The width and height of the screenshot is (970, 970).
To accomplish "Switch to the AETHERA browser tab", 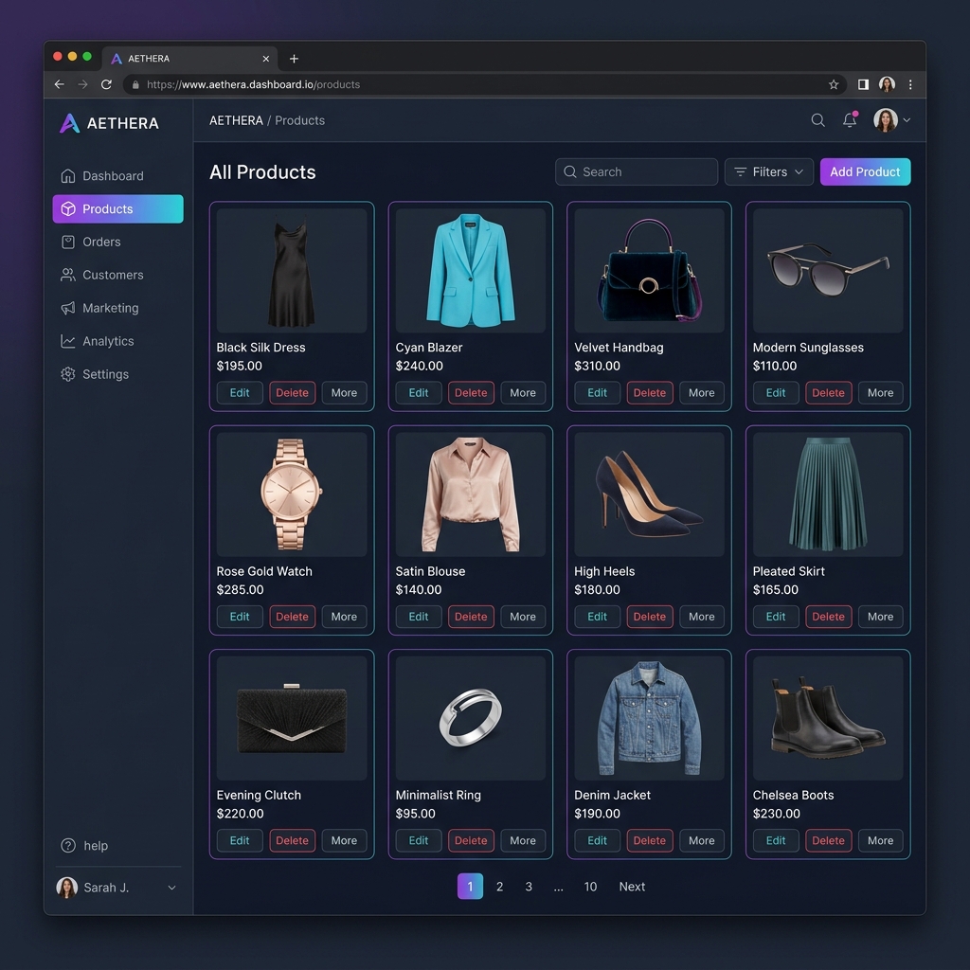I will 180,58.
